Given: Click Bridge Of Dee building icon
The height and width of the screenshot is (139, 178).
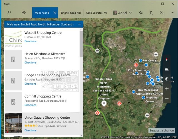Looking at the screenshot, I should (13, 81).
